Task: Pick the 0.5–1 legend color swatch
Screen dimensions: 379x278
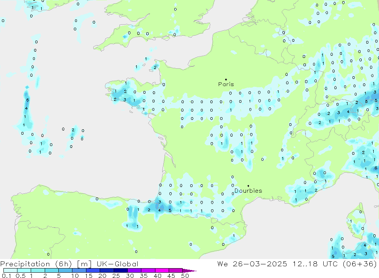Action: coord(24,270)
